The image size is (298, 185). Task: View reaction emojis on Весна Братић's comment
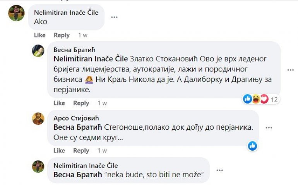click(x=256, y=99)
